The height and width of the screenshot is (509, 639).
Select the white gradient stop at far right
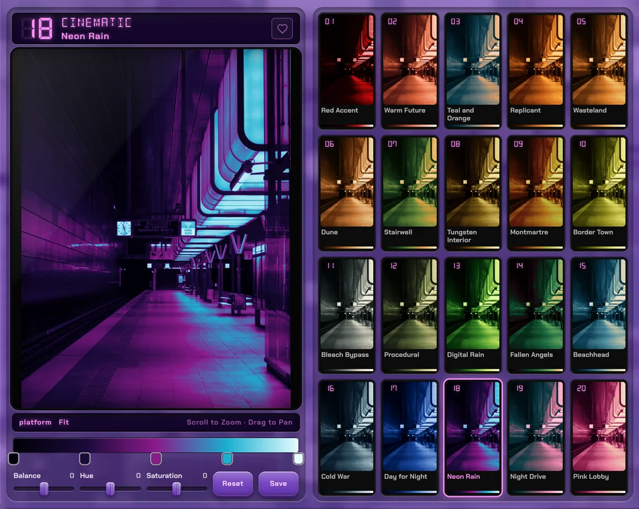(x=298, y=459)
